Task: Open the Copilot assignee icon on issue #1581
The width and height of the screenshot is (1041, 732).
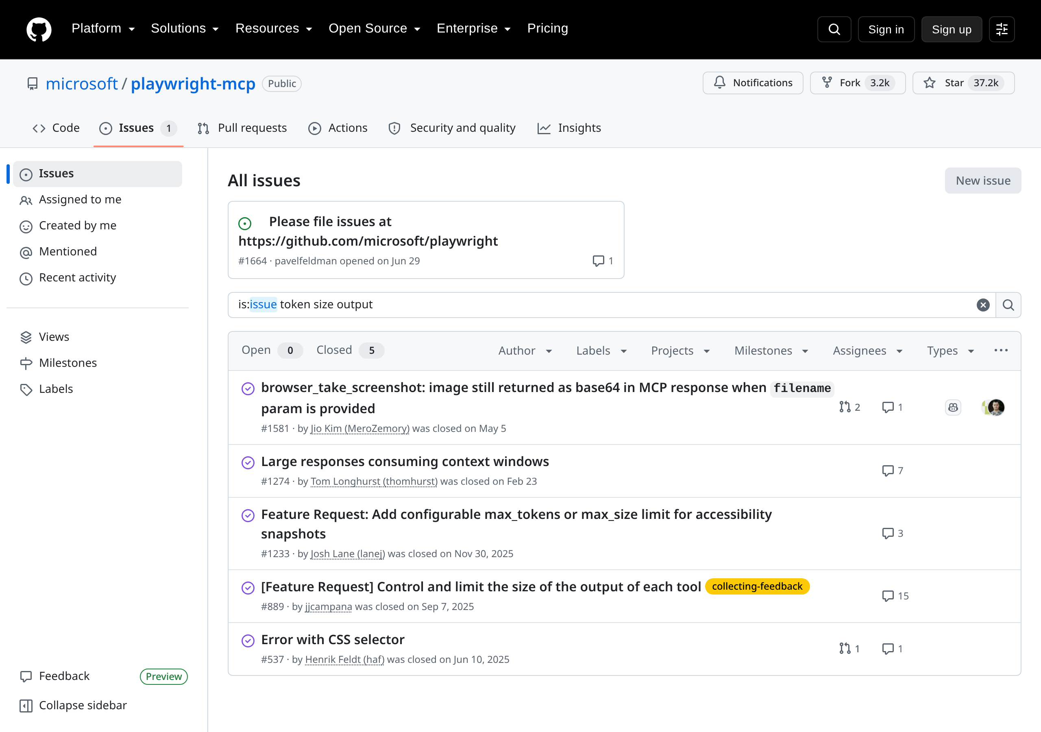Action: [x=953, y=407]
